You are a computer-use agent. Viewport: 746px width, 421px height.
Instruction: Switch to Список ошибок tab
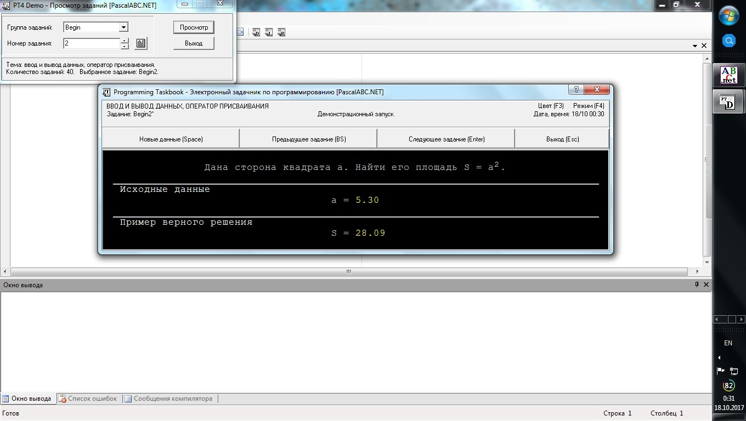[x=88, y=399]
